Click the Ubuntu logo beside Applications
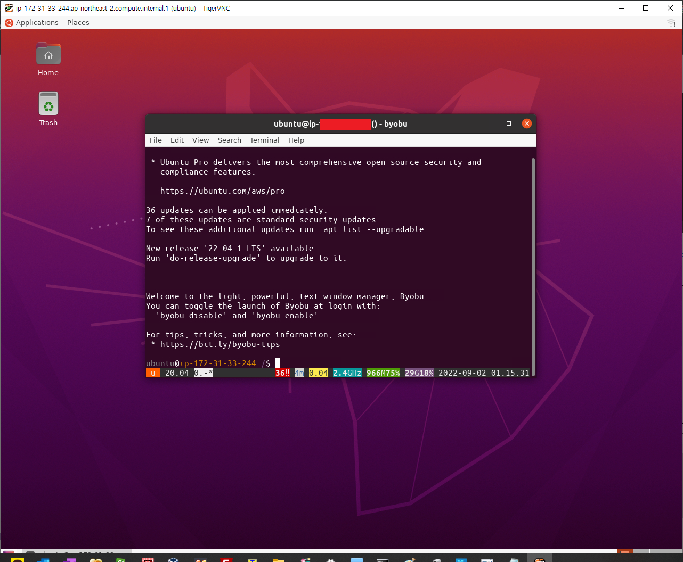Screen dimensions: 683x562 pos(9,23)
